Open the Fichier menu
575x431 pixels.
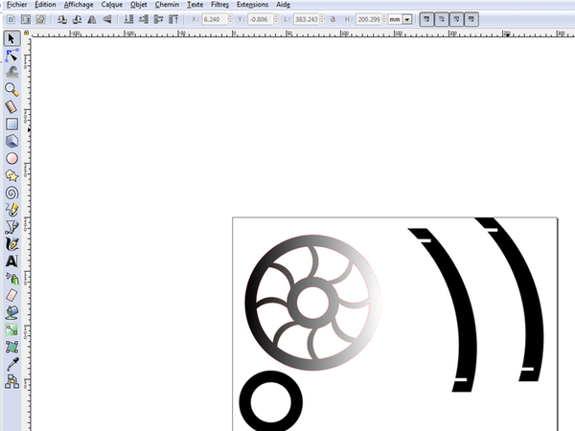tap(16, 5)
